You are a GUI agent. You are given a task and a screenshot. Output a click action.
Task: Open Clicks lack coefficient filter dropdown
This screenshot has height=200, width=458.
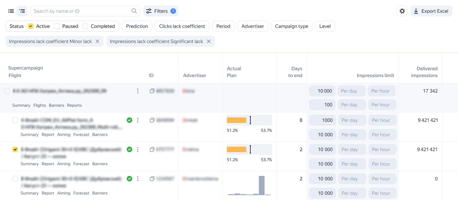[x=182, y=26]
